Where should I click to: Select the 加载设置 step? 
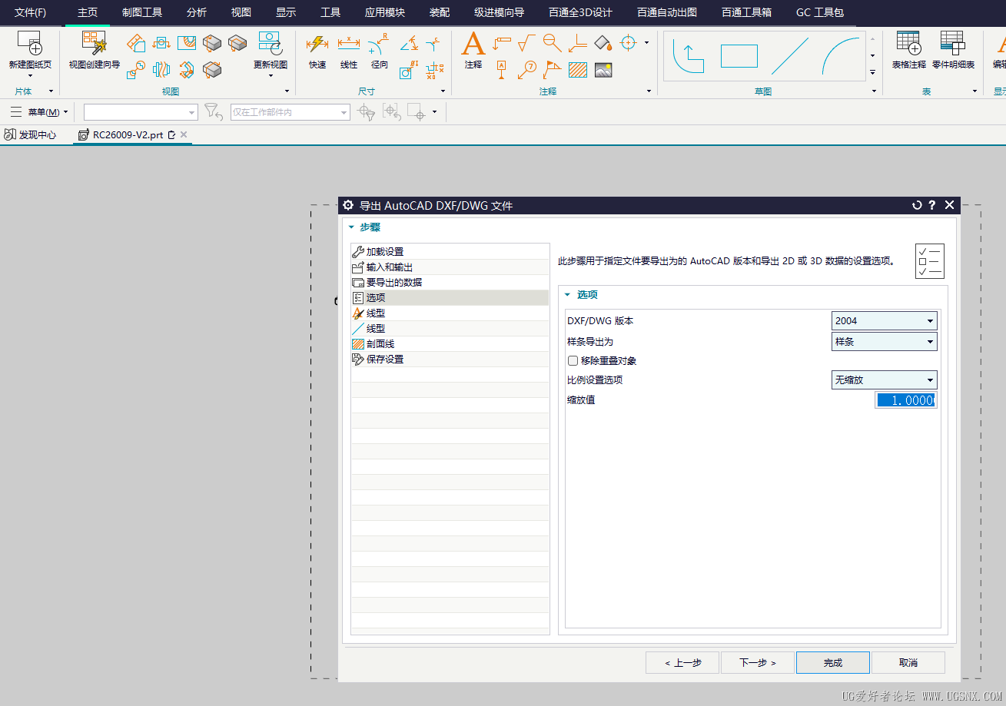coord(450,252)
